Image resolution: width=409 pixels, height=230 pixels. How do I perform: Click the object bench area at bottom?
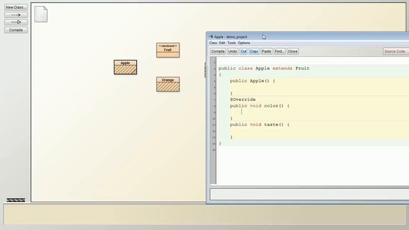coord(204,215)
